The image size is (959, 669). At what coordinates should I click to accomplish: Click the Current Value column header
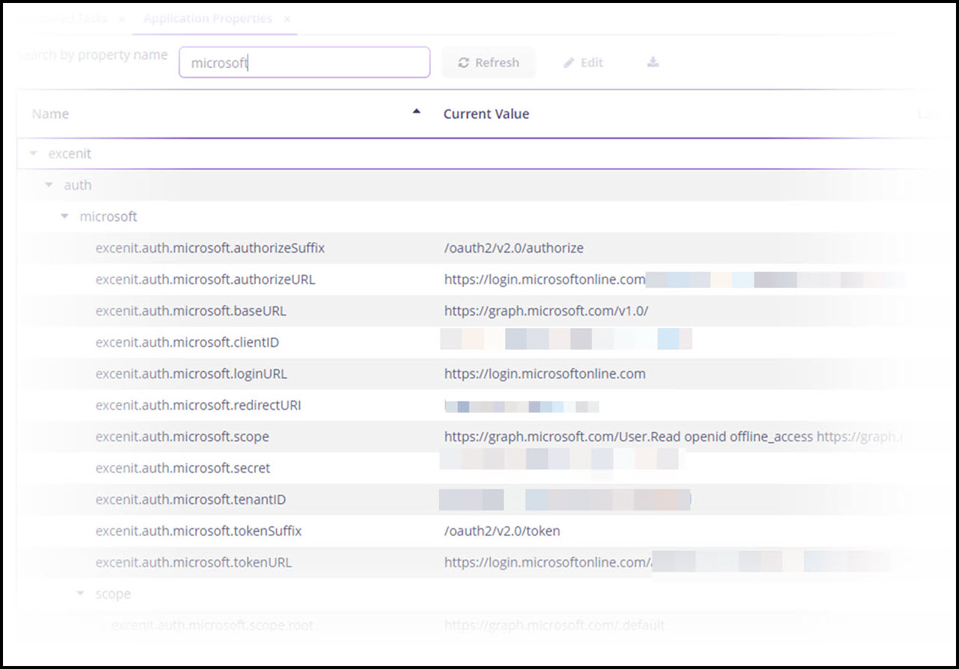[486, 114]
